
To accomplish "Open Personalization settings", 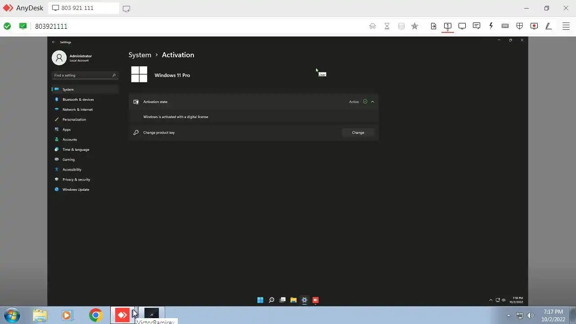I will pos(85,119).
